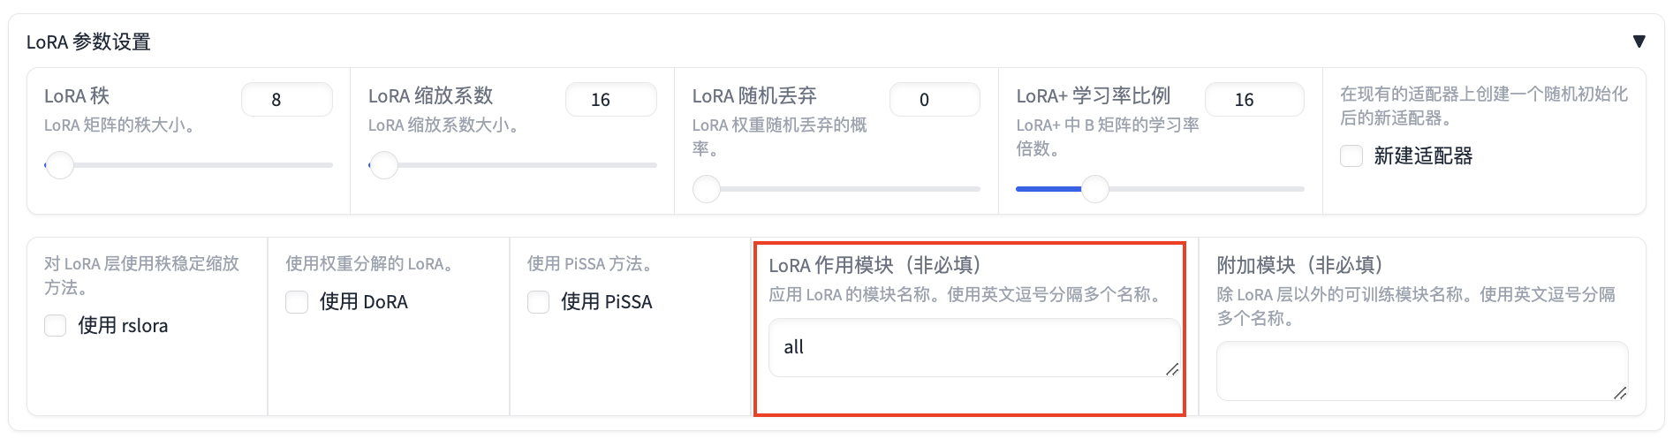Click the LoRA 秩 number input
Viewport: 1673px width, 447px height.
click(x=286, y=100)
